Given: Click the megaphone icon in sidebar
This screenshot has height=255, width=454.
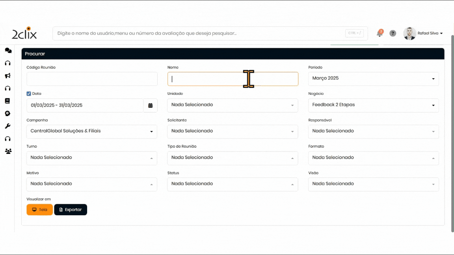Looking at the screenshot, I should tap(7, 76).
